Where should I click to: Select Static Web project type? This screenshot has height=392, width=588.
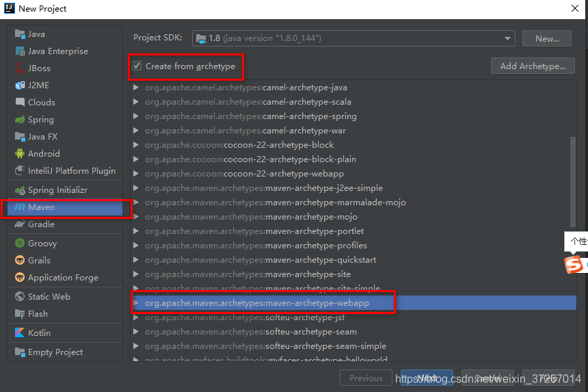[65, 297]
